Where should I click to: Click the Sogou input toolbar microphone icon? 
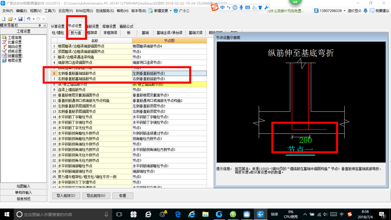pos(241,7)
